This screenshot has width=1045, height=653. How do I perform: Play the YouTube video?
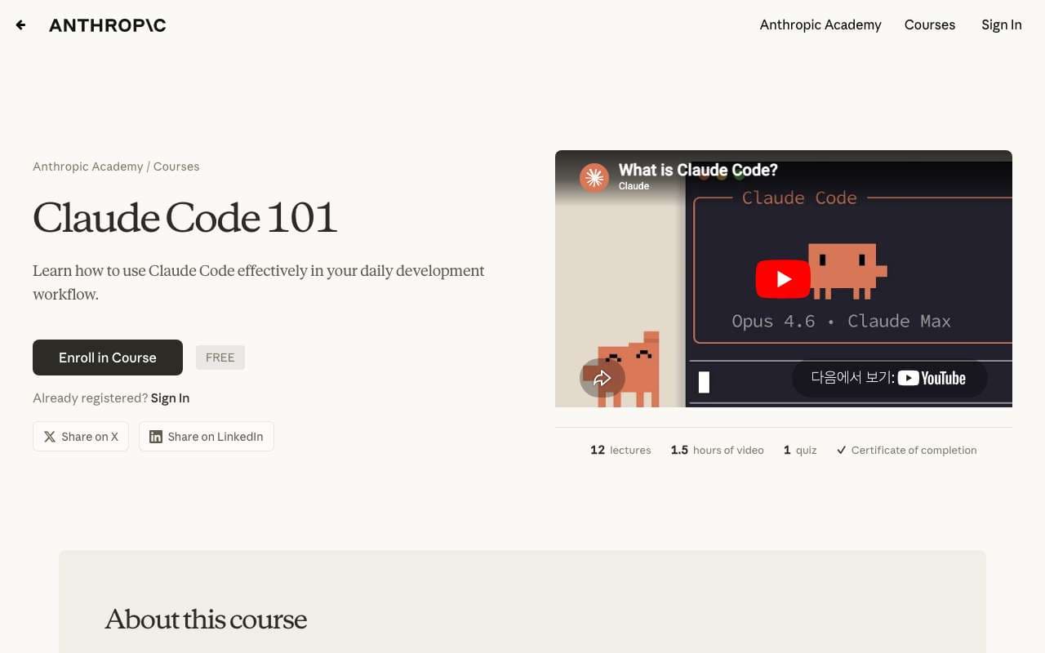coord(783,279)
